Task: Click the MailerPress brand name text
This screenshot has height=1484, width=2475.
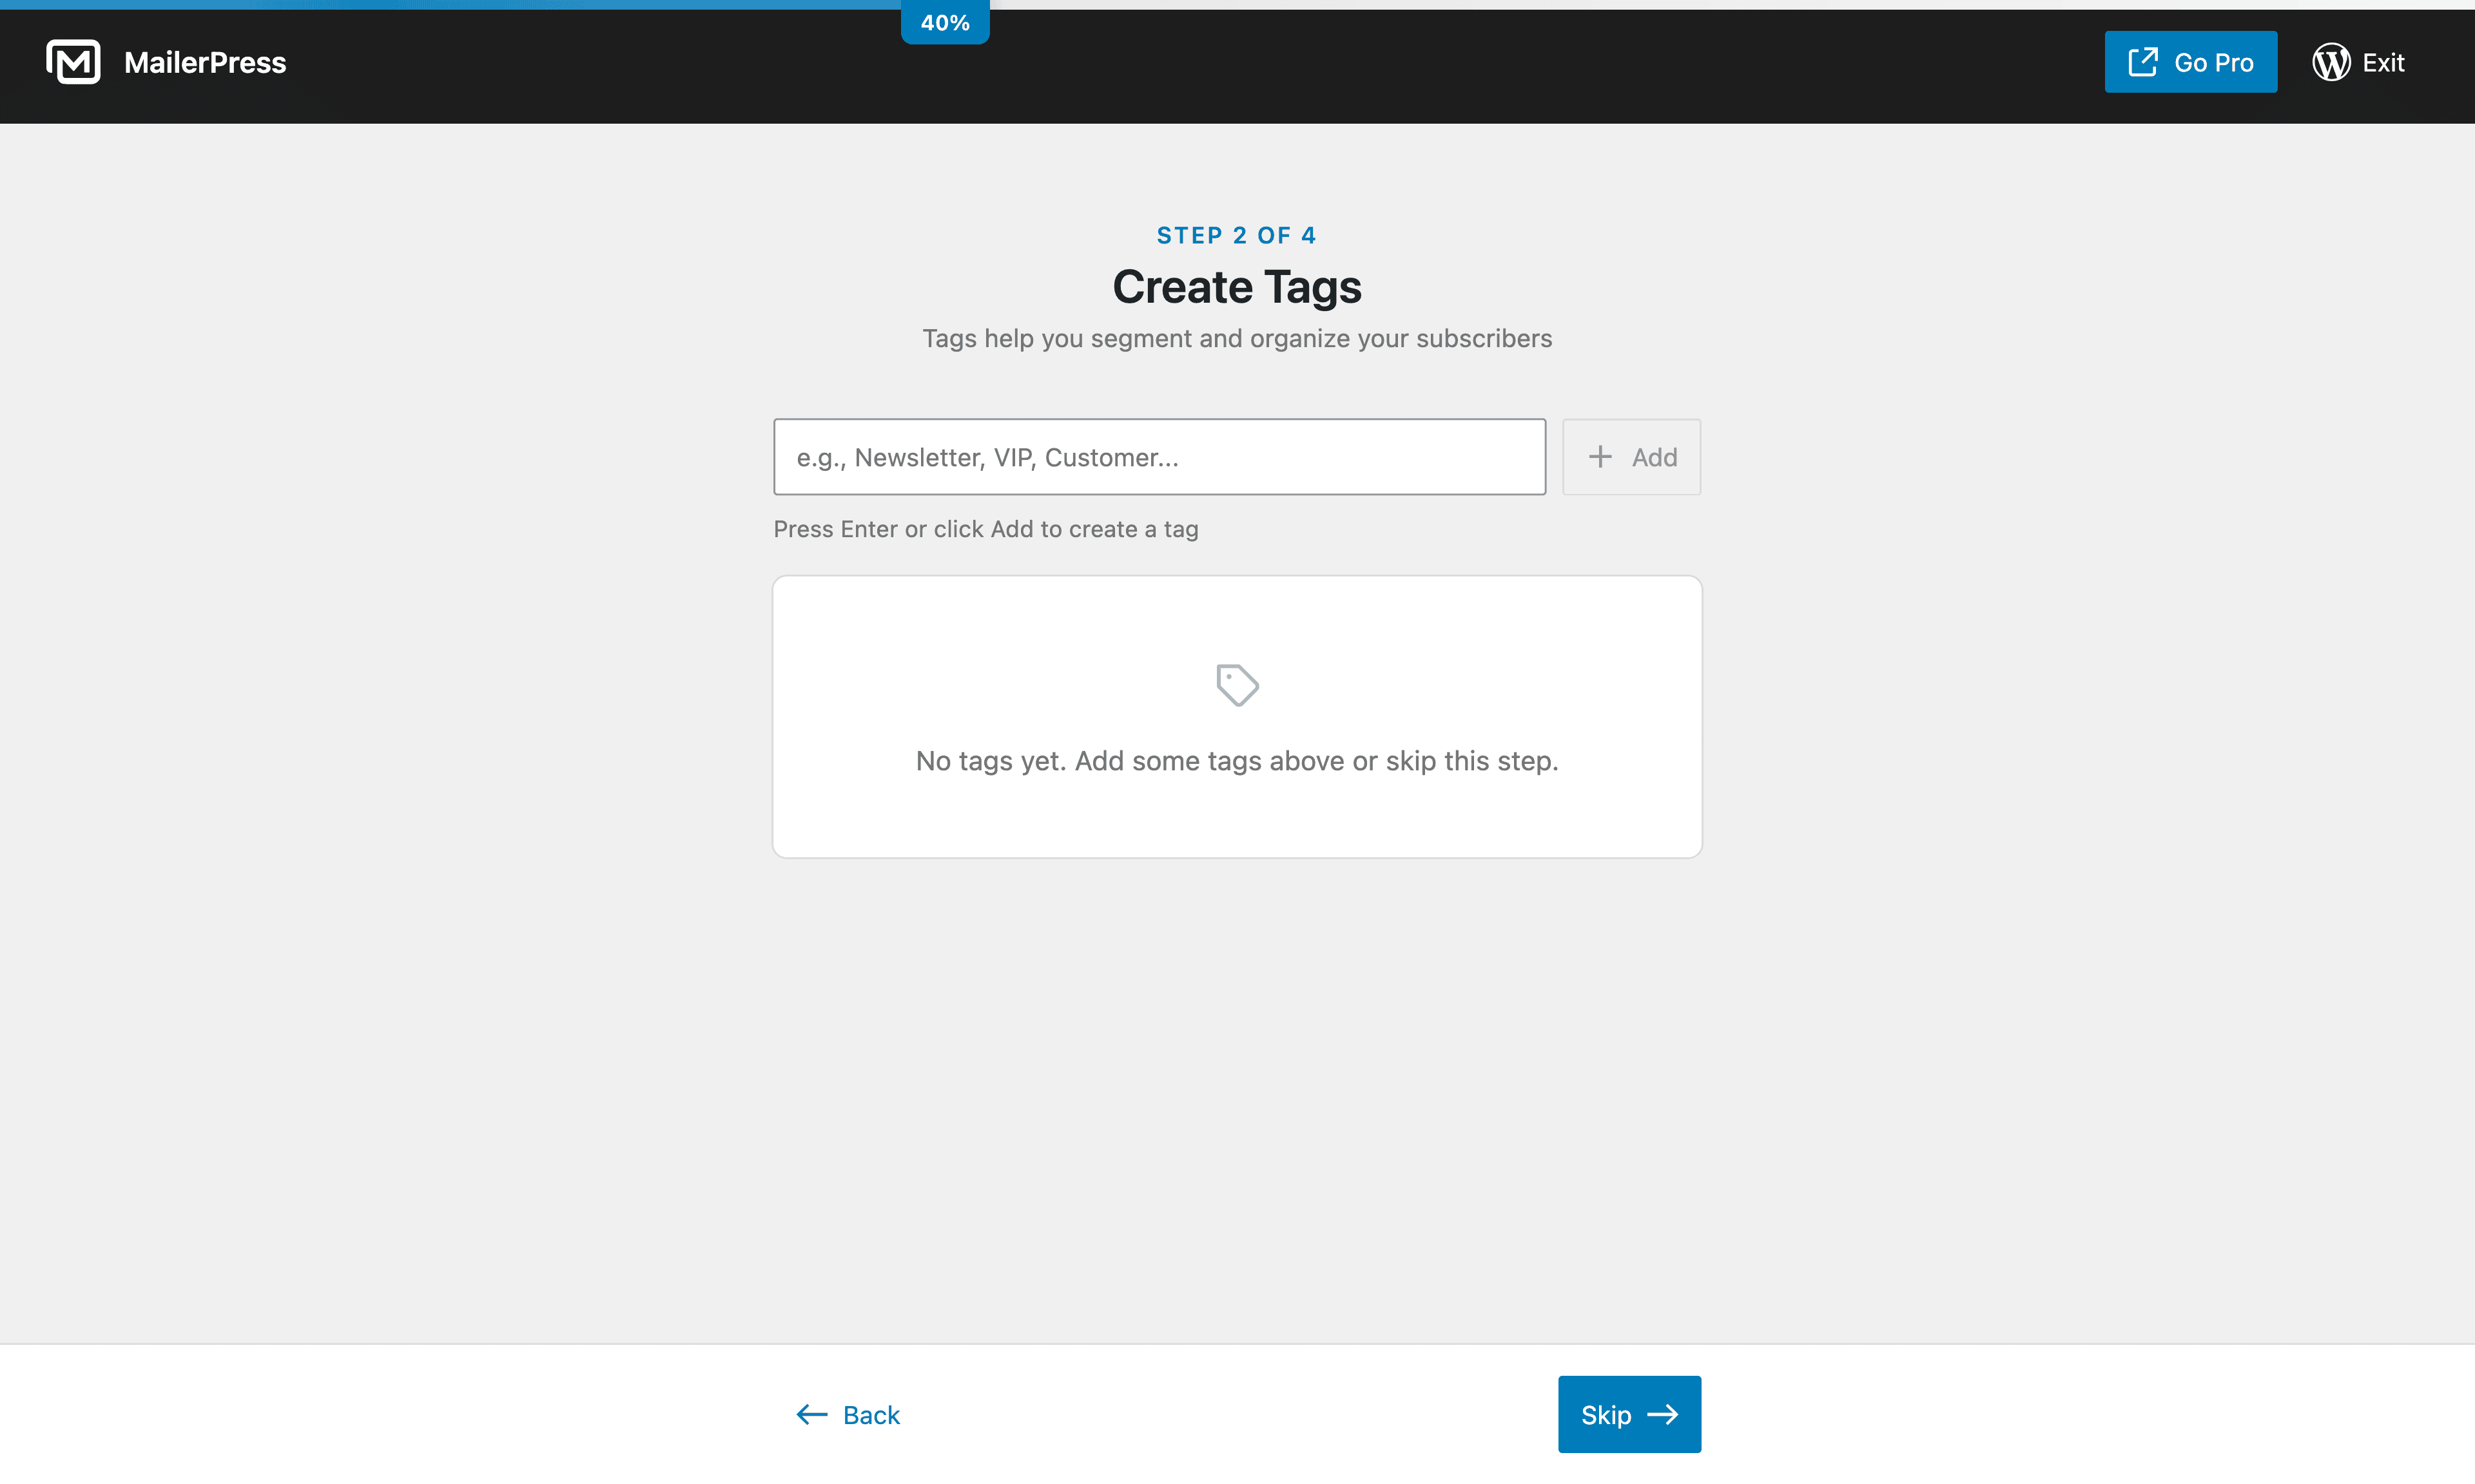Action: [x=205, y=63]
